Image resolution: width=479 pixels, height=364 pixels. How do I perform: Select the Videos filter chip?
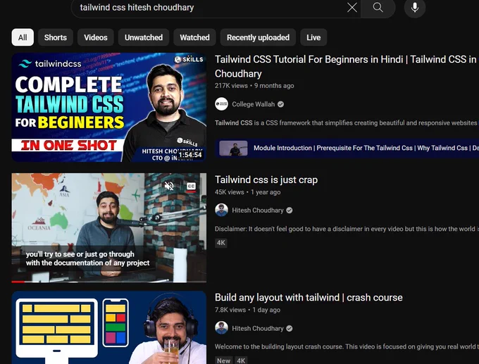point(96,37)
